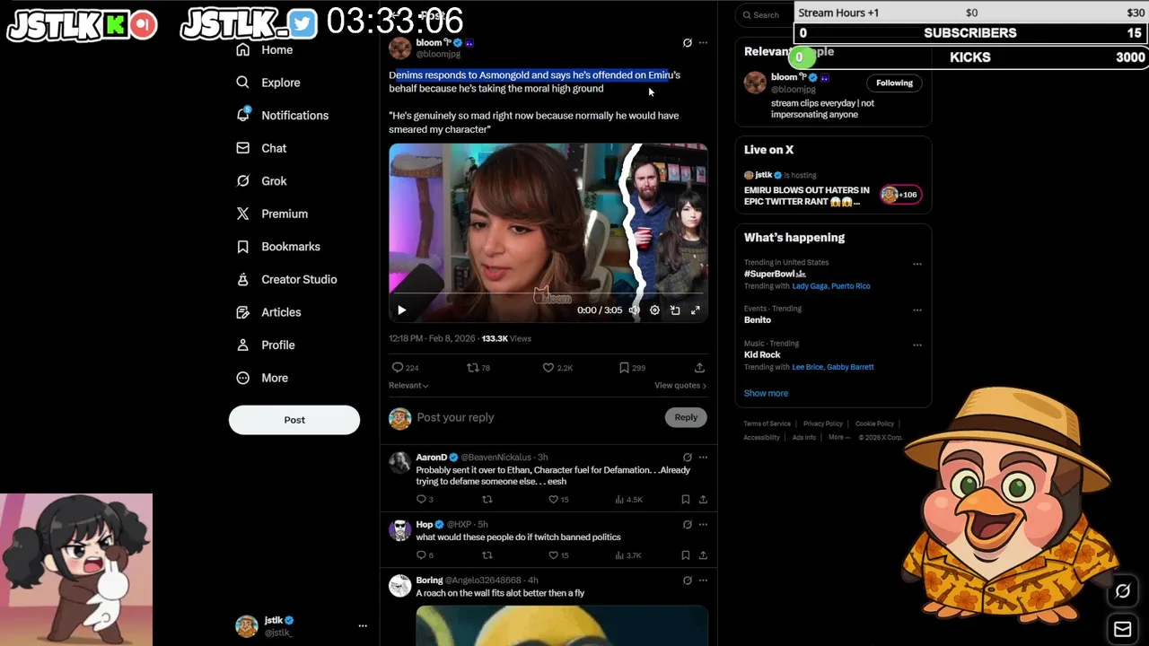Click Following button for bloom
This screenshot has width=1149, height=646.
894,83
